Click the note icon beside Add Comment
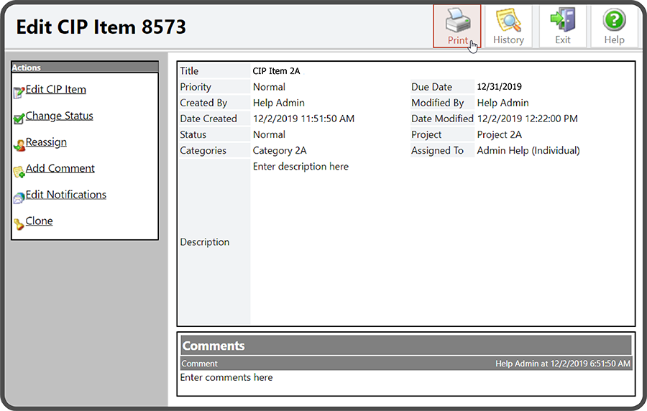The height and width of the screenshot is (411, 647). 19,171
